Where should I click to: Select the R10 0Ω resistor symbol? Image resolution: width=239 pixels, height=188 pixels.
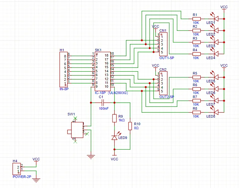[130, 126]
